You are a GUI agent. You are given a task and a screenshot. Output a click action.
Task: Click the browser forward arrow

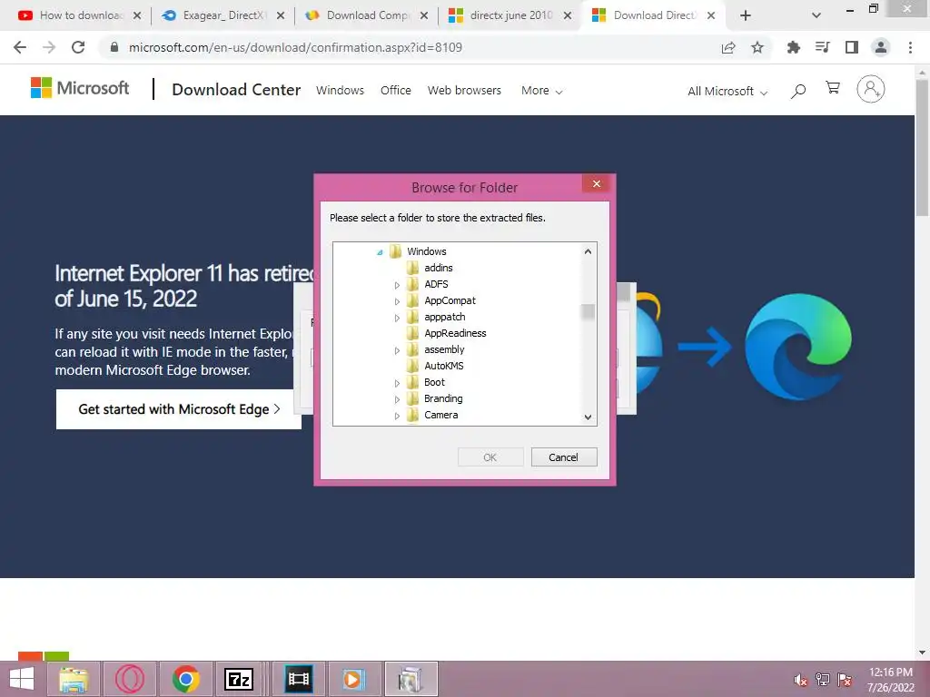tap(49, 47)
